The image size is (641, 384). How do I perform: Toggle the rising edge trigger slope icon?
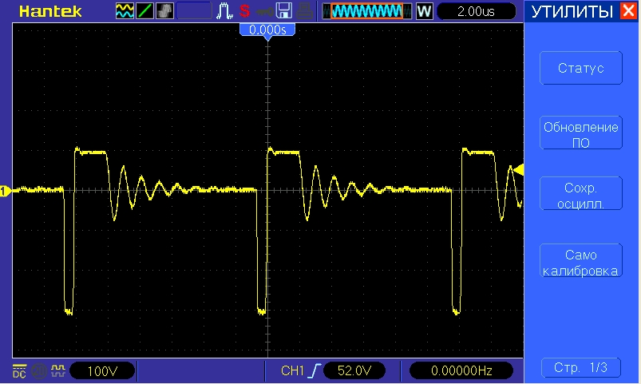316,371
